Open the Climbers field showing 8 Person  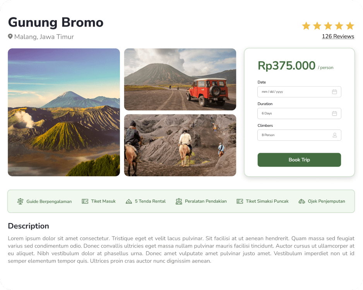pos(294,135)
